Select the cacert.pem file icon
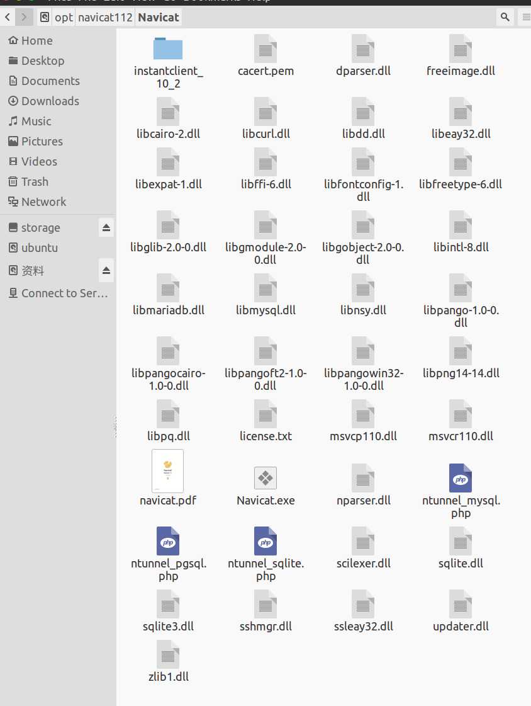Screen dimensions: 531x706 pos(265,48)
